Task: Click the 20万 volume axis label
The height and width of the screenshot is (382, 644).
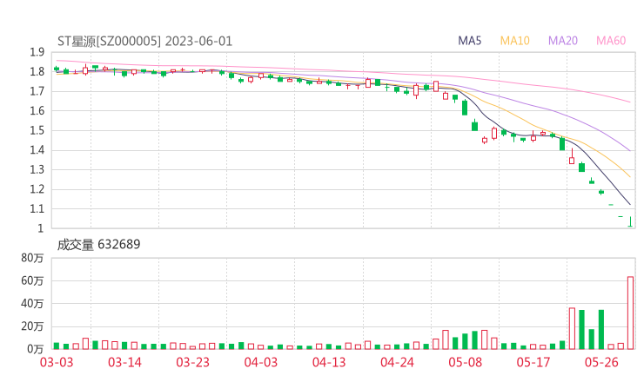Action: (x=32, y=326)
